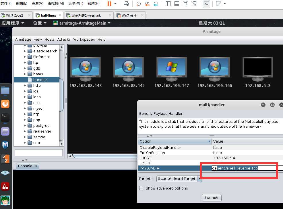Screen dimensions: 283x209
Task: Take a VM snapshot icon
Action: click(x=138, y=4)
